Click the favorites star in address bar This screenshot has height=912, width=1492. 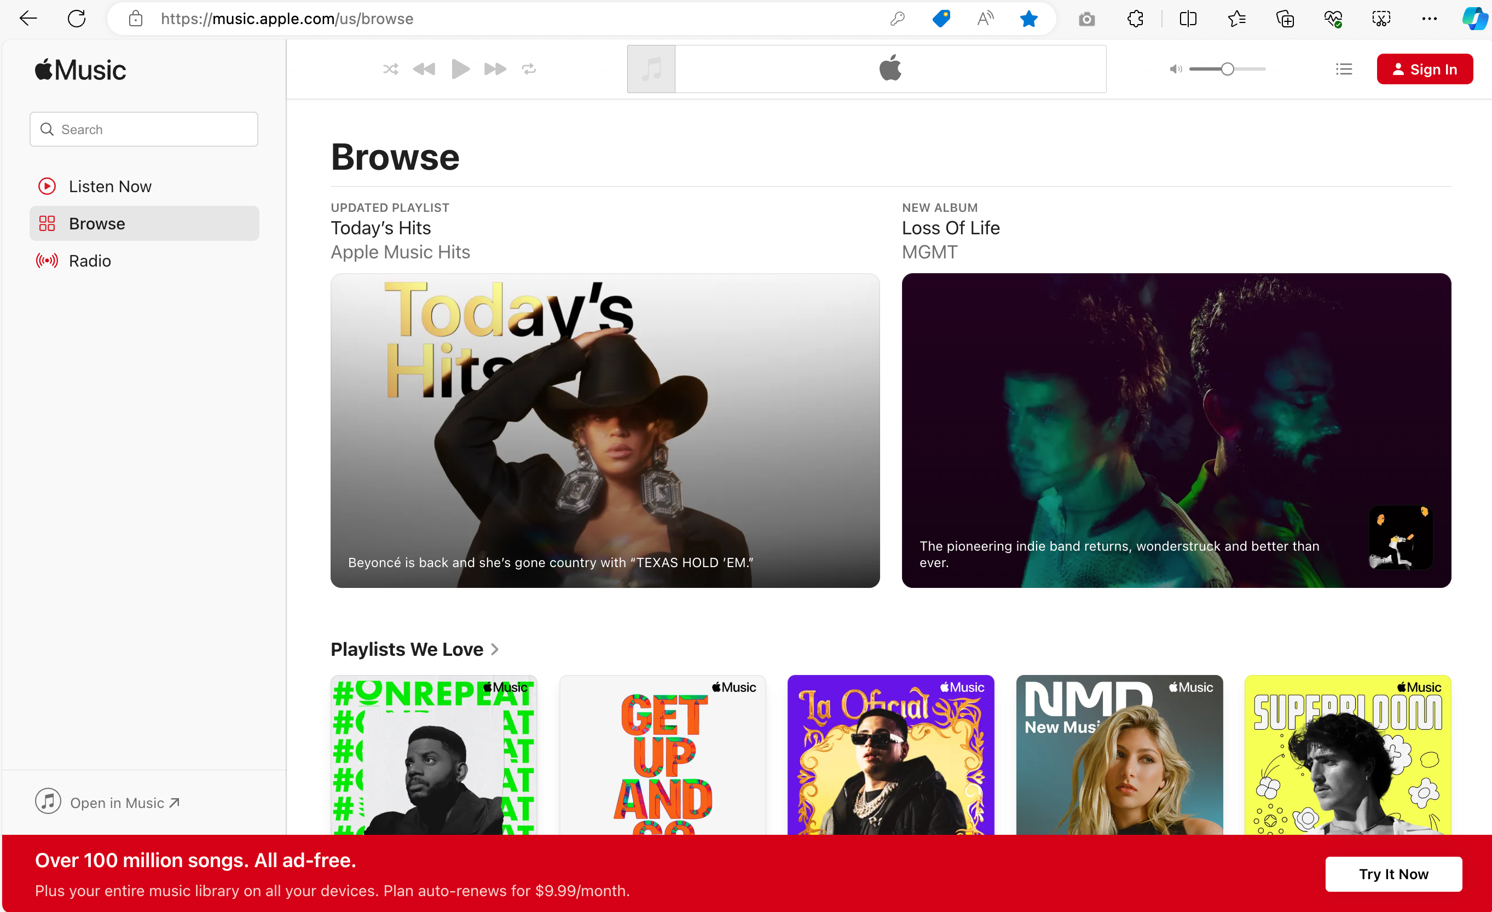point(1028,19)
